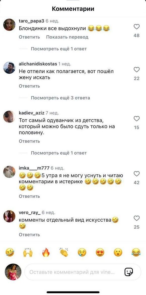Image resolution: width=146 pixels, height=295 pixels.
Task: Tap heart next to imka___m777 comment
Action: (x=137, y=174)
